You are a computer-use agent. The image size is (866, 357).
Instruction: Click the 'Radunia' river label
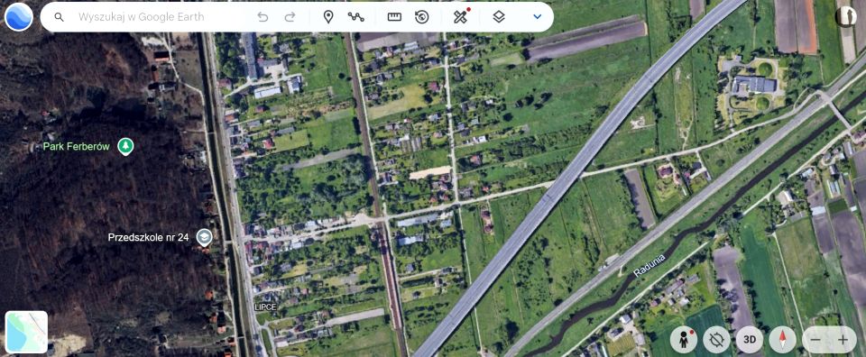[649, 265]
